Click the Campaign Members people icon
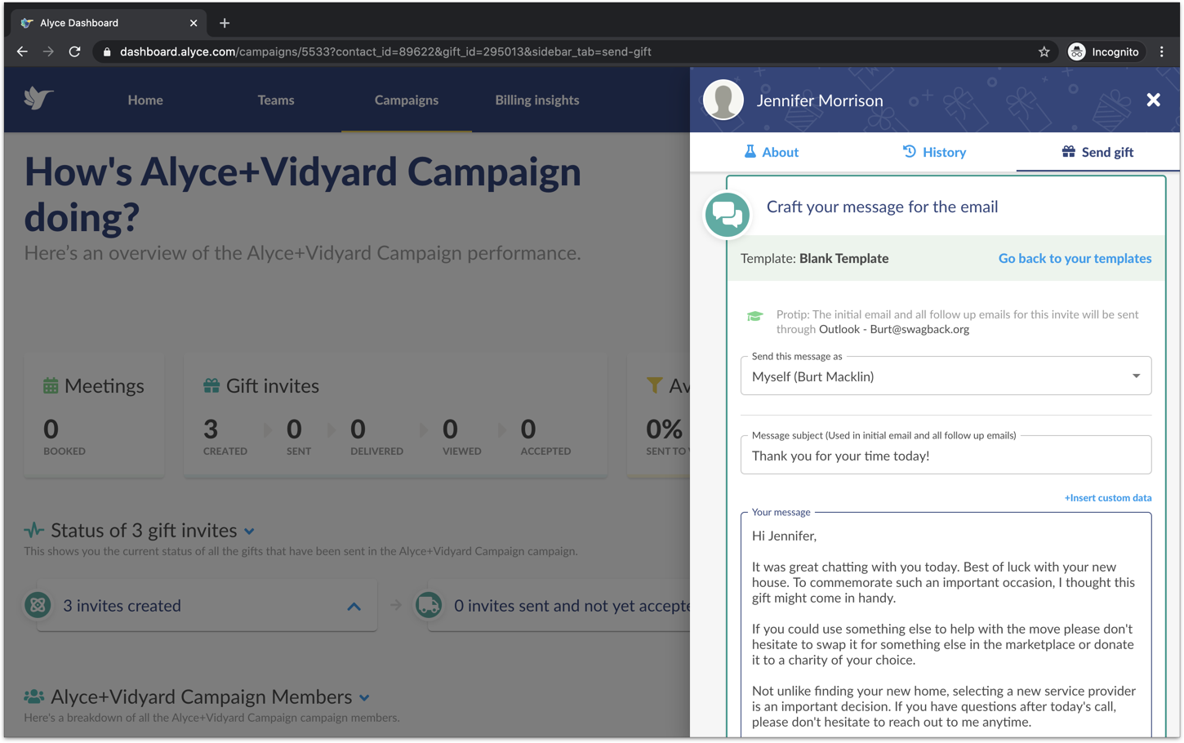Viewport: 1184px width, 743px height. 34,696
